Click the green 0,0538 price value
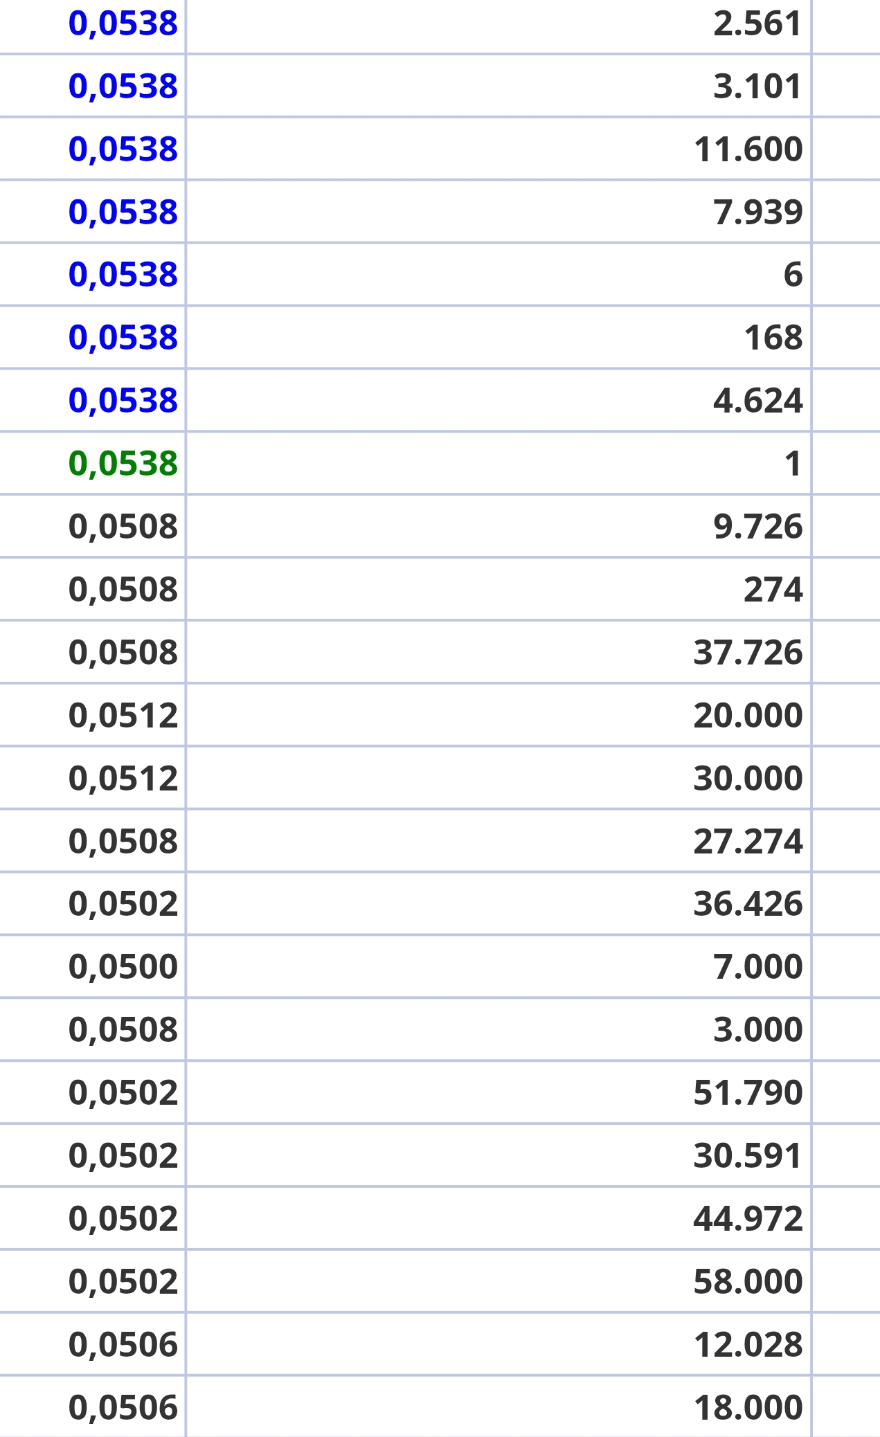Image resolution: width=880 pixels, height=1437 pixels. (123, 463)
